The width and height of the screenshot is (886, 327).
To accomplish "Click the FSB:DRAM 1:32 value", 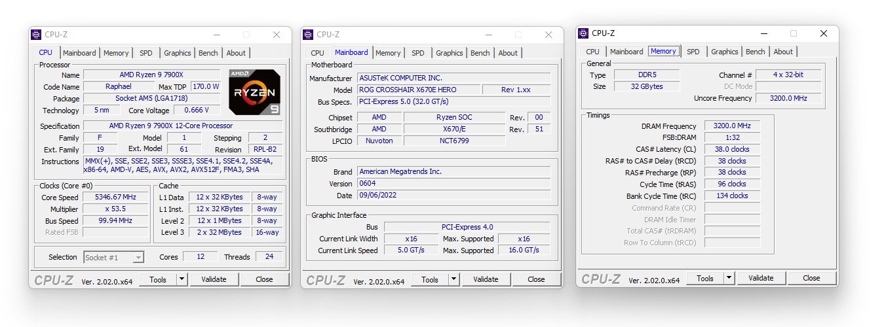I will 732,137.
